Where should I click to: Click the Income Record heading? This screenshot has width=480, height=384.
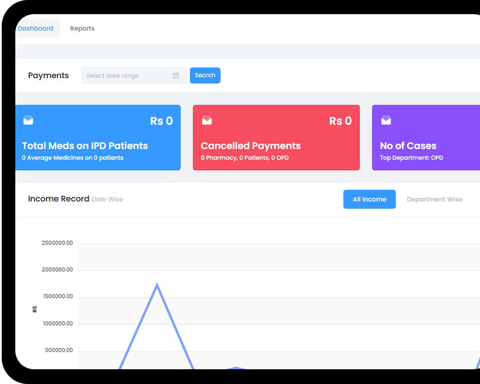58,199
